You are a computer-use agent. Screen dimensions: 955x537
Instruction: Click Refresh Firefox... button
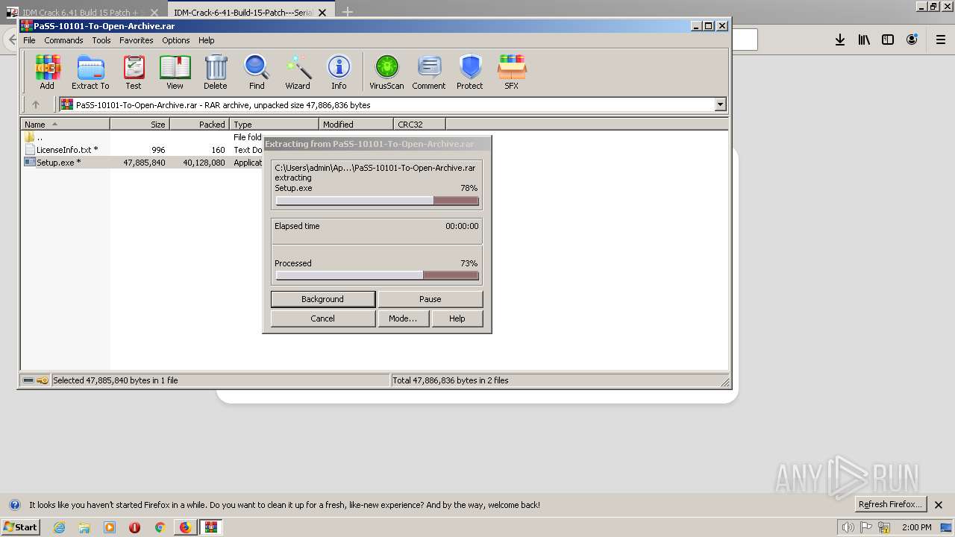click(891, 504)
